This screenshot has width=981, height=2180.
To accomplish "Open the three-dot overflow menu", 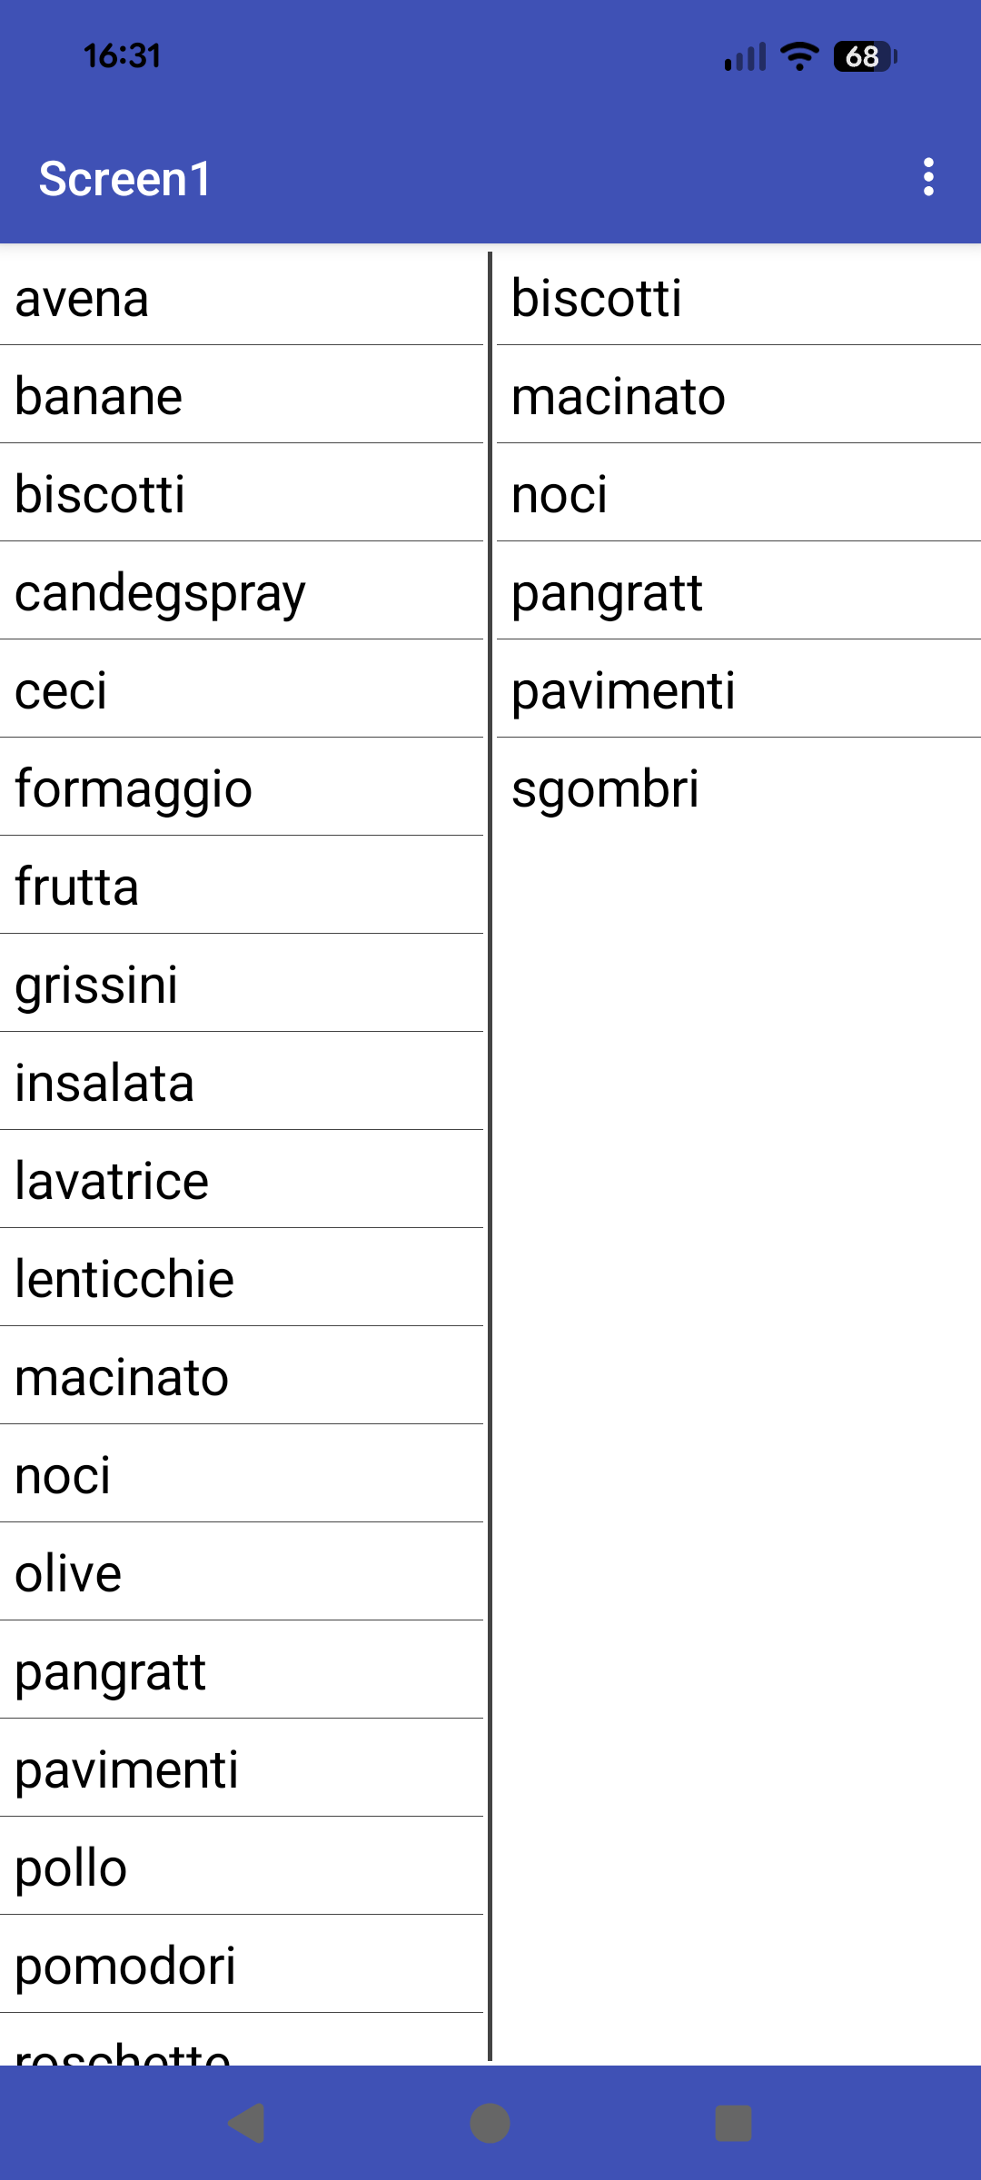I will click(x=928, y=177).
